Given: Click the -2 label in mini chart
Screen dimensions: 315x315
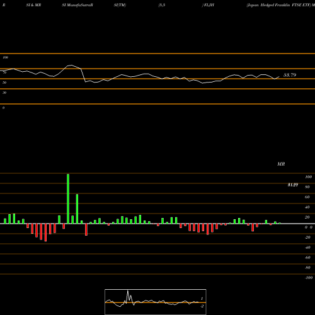Looking at the screenshot, I should click(202, 306).
